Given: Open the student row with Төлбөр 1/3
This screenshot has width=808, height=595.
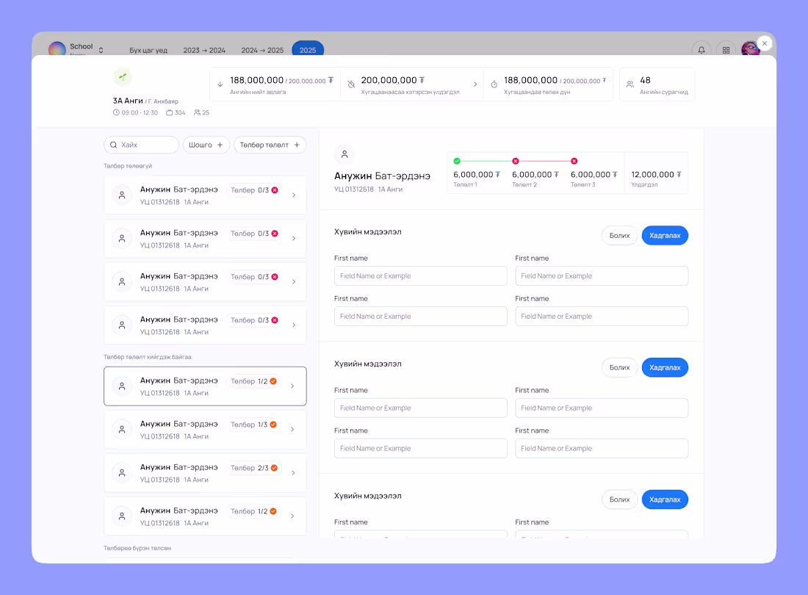Looking at the screenshot, I should tap(205, 430).
